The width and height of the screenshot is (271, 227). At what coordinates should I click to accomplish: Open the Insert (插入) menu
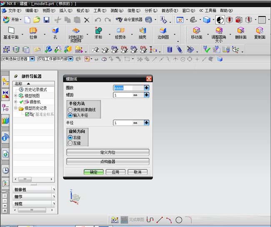coord(66,10)
